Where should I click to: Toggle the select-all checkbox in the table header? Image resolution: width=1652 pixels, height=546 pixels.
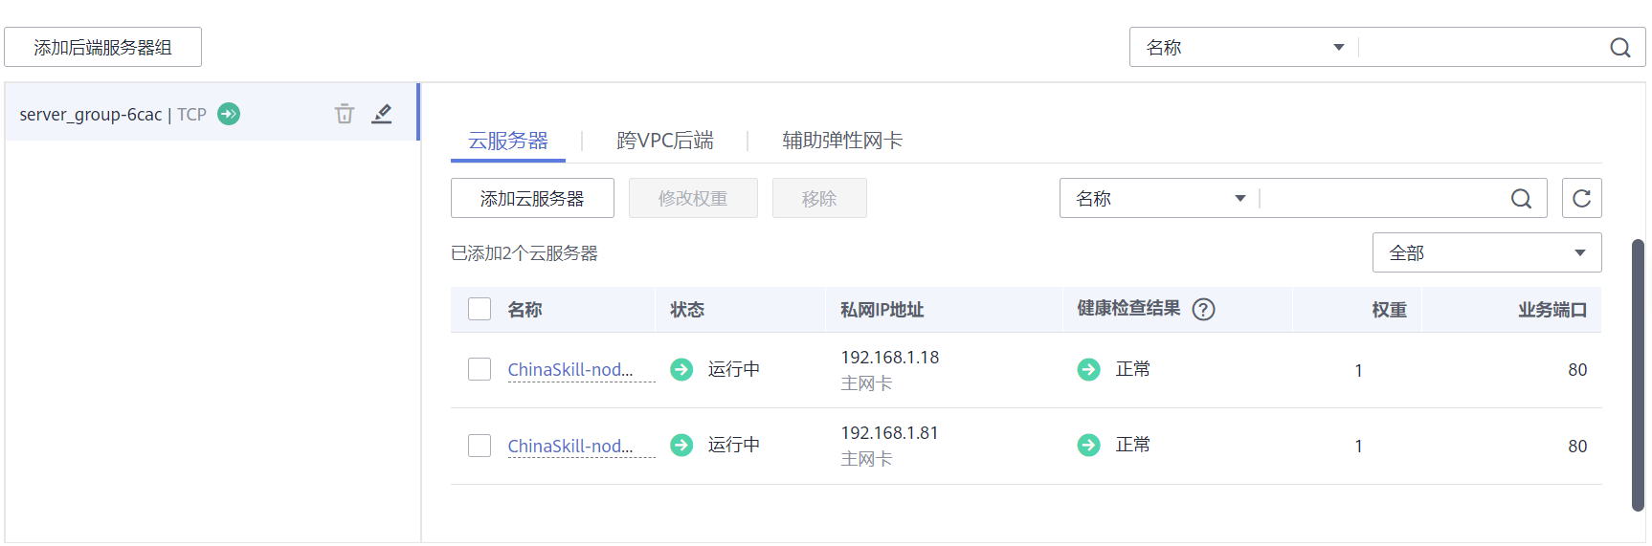(480, 309)
